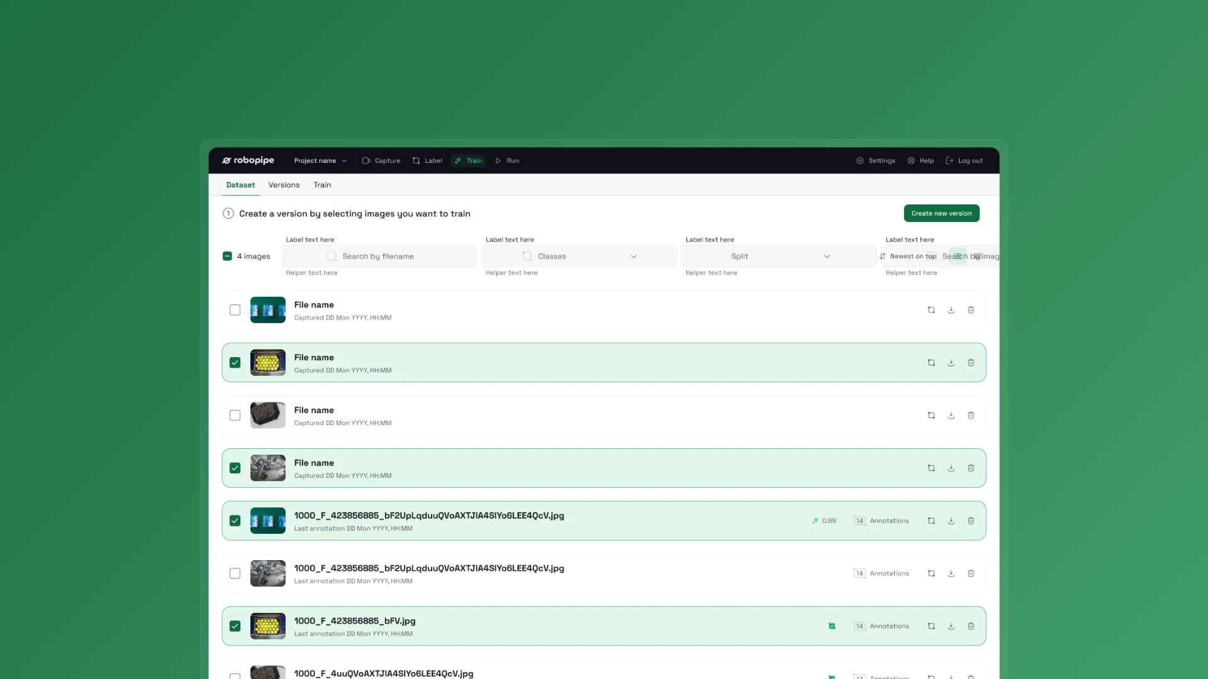The height and width of the screenshot is (679, 1208).
Task: Expand the Classes filter dropdown
Action: coord(579,256)
